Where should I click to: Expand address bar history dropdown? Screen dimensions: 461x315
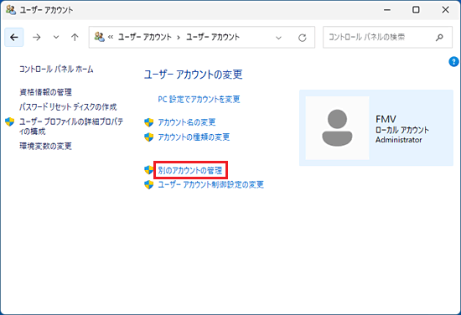coord(278,38)
